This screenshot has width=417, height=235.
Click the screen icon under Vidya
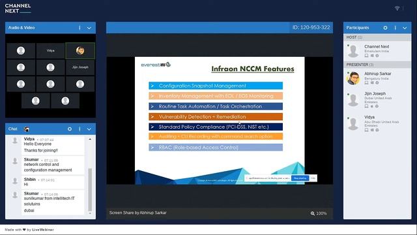(366, 130)
